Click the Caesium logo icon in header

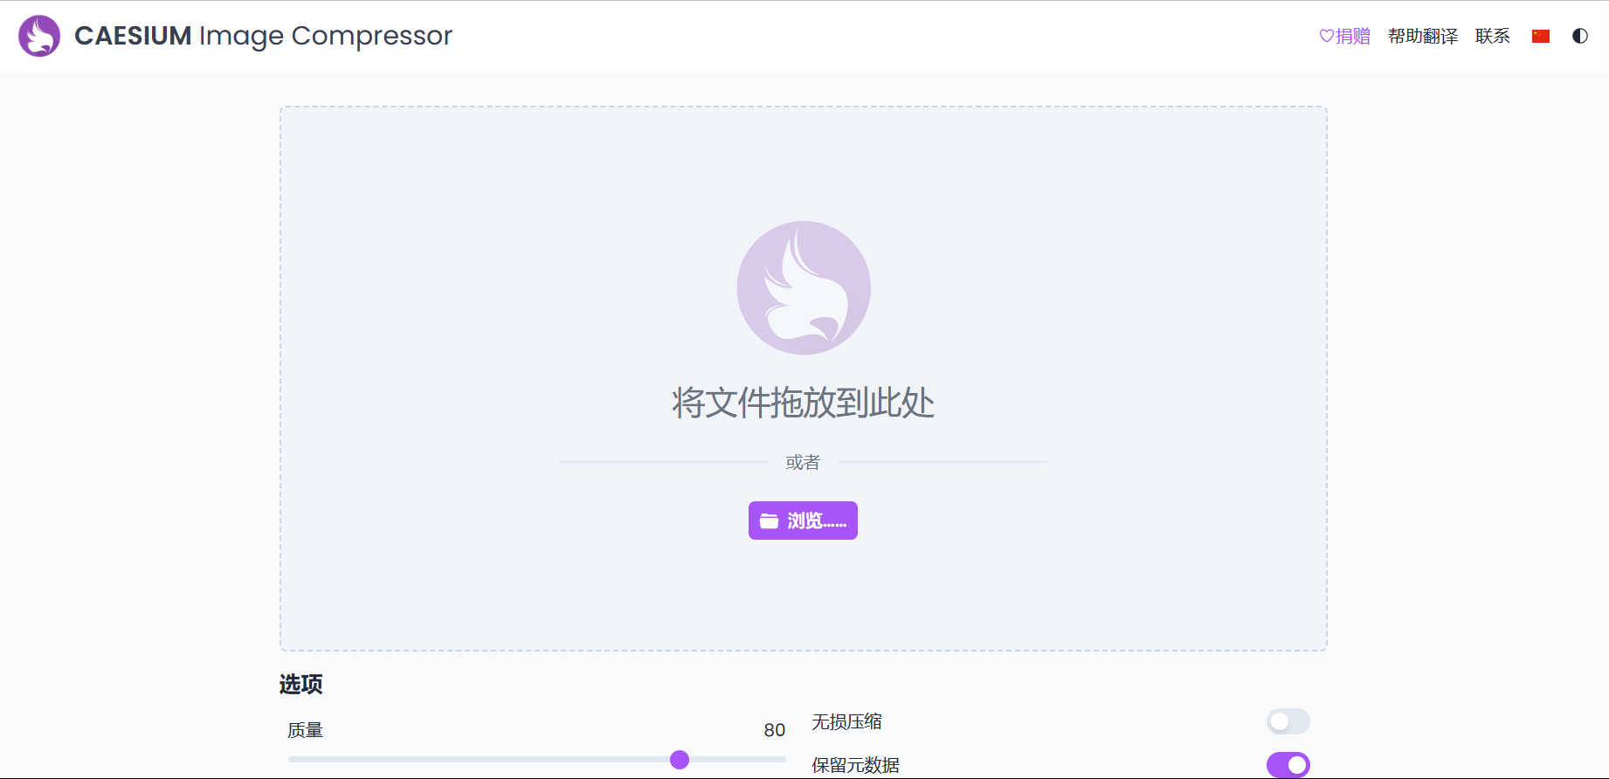39,36
